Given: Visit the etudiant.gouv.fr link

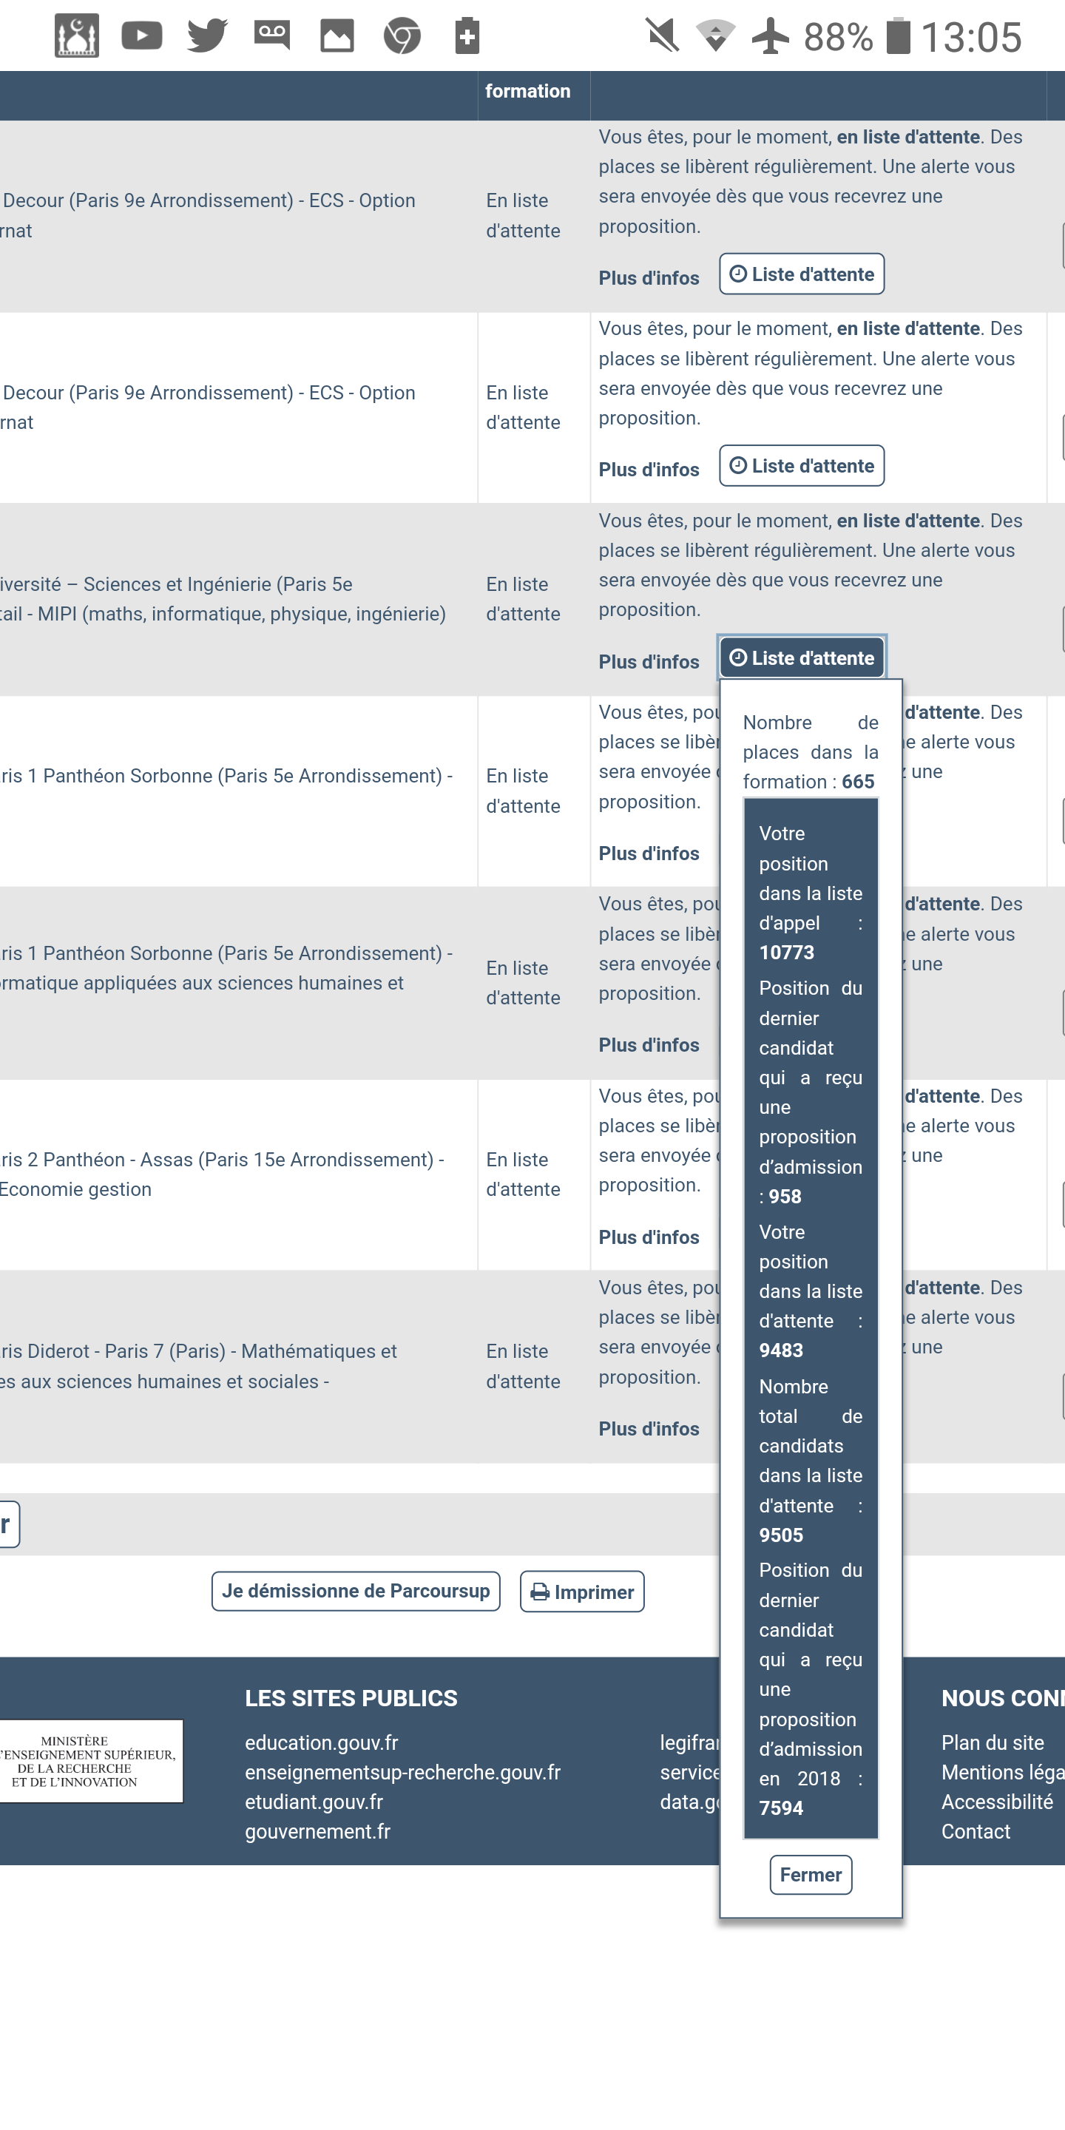Looking at the screenshot, I should [x=314, y=1802].
